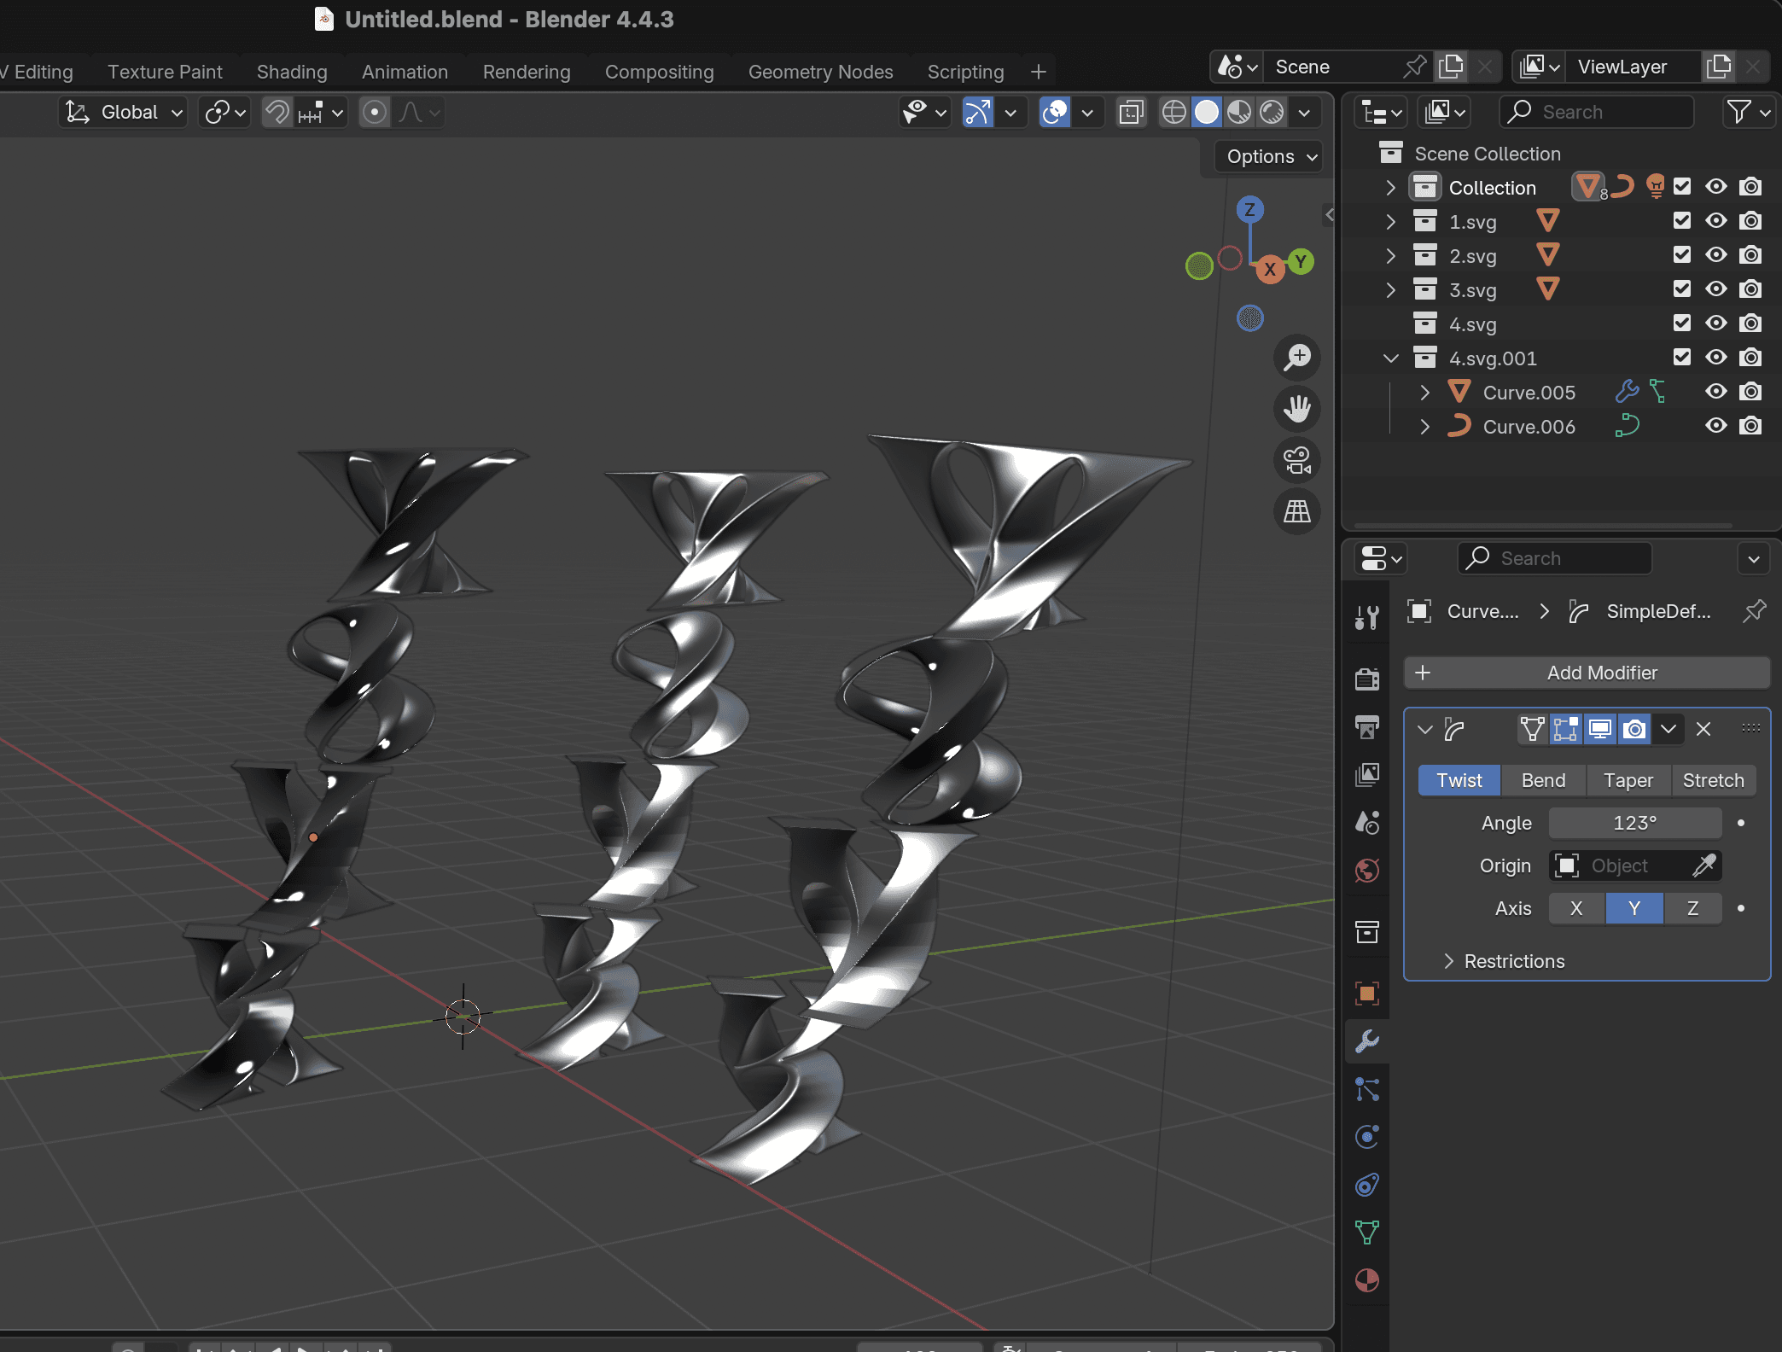Open the Material properties tab icon
The height and width of the screenshot is (1352, 1782).
[1366, 1280]
